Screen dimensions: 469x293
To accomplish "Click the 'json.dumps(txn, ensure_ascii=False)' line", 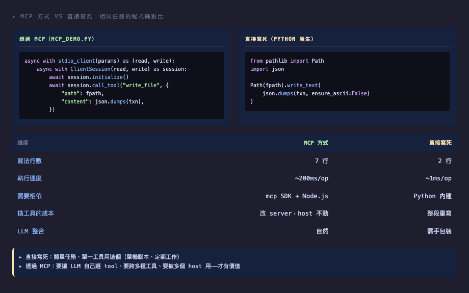I will pos(316,93).
